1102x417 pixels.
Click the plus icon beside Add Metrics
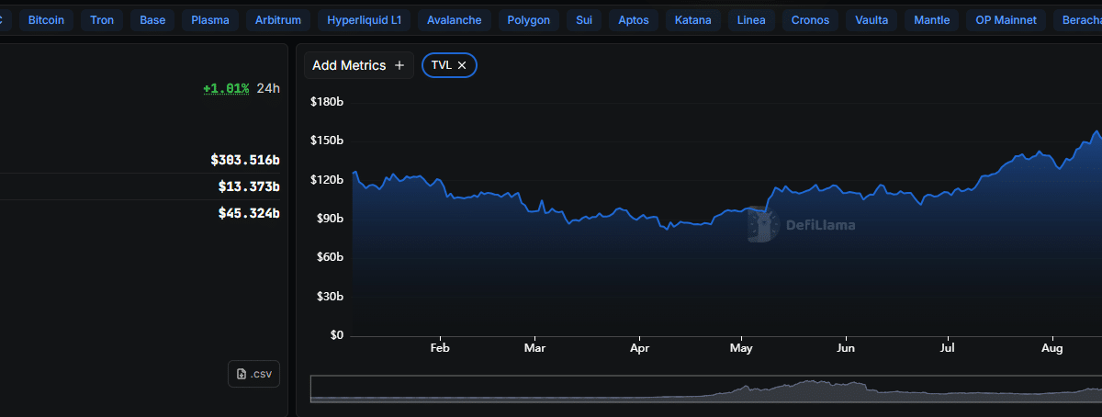(399, 65)
